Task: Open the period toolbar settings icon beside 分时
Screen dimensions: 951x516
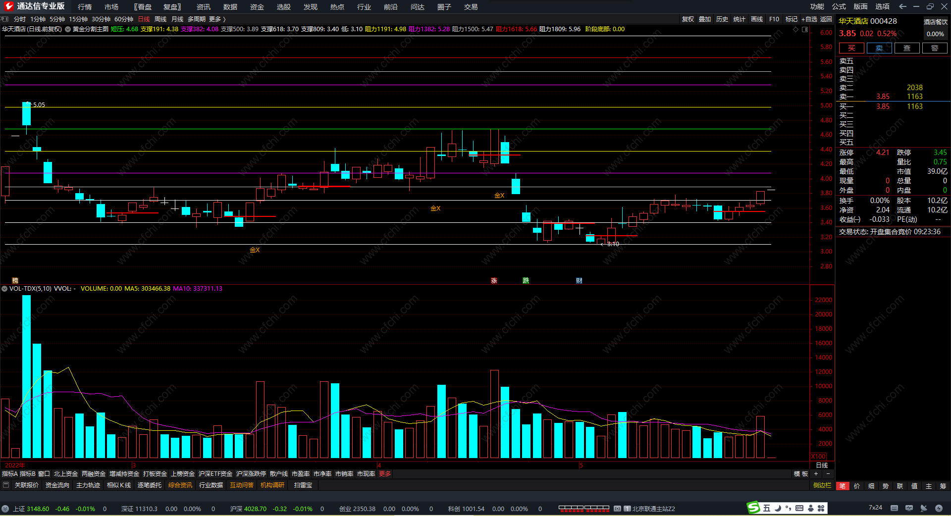Action: (x=5, y=19)
